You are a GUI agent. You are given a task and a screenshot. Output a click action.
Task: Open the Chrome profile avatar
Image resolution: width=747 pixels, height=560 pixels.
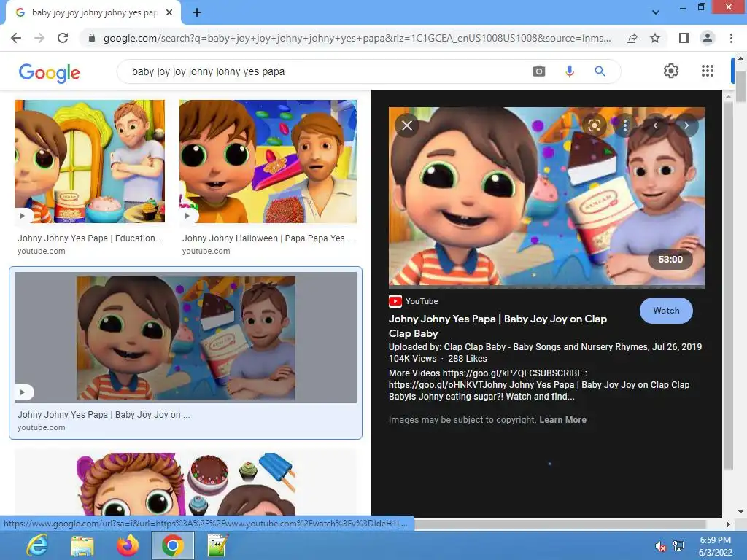[x=708, y=38]
